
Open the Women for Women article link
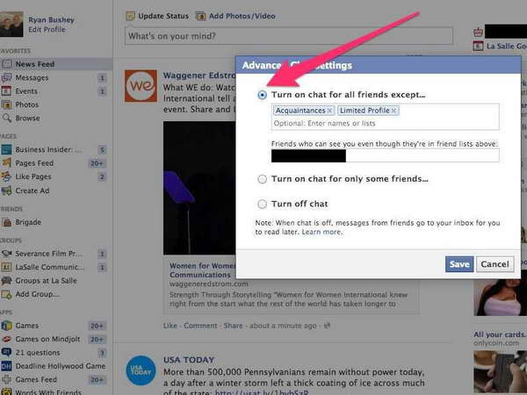point(202,270)
